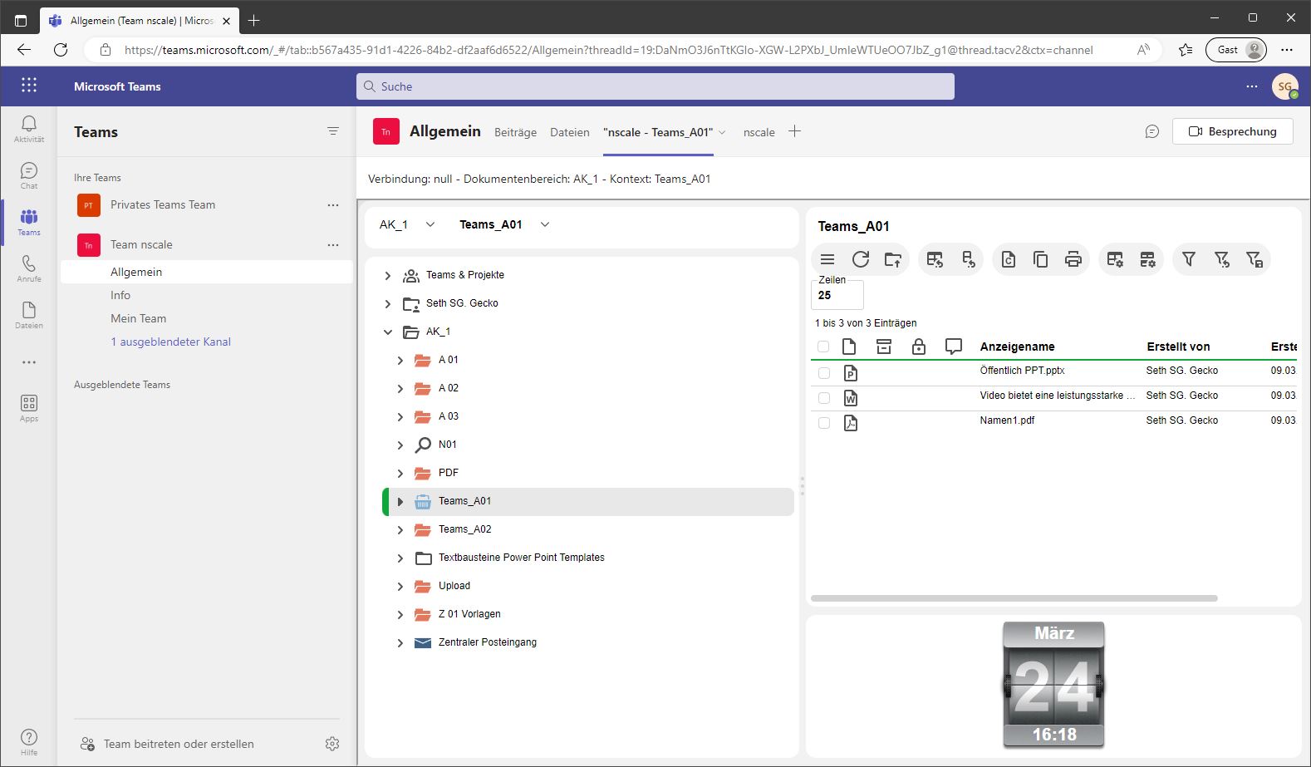
Task: Open Aktivität in Teams sidebar
Action: click(29, 129)
